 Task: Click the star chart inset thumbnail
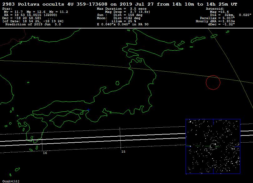click(213, 146)
